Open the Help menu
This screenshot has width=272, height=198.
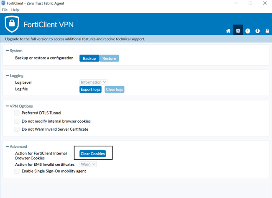15,10
